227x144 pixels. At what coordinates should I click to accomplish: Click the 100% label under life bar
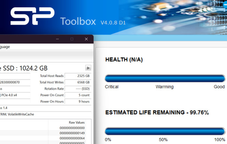(x=220, y=139)
